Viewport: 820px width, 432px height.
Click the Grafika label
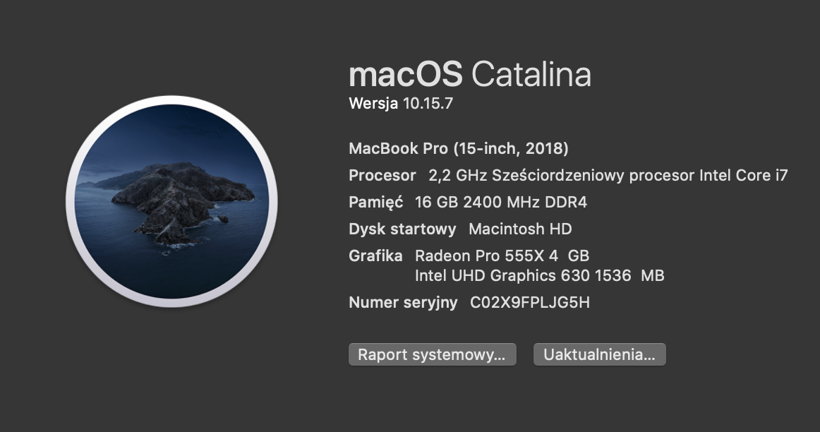click(x=375, y=256)
